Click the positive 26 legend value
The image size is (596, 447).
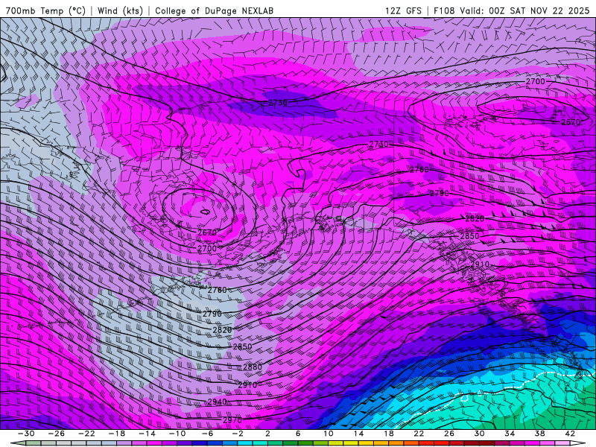(x=449, y=434)
